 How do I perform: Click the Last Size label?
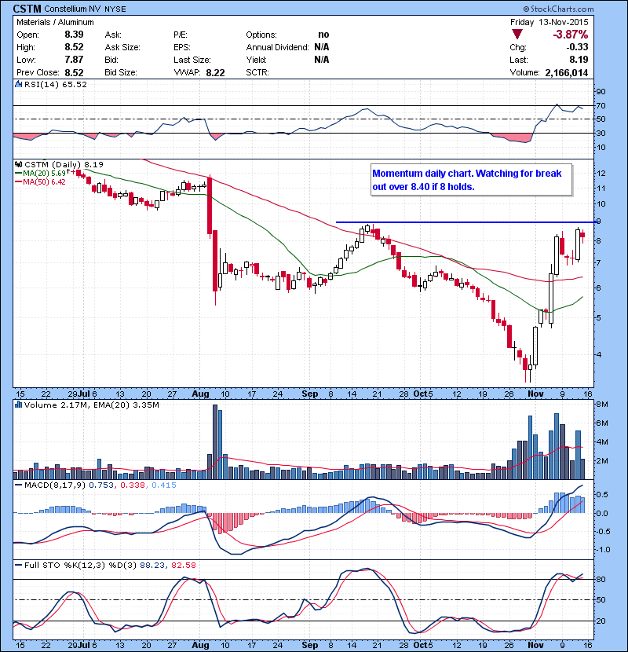[x=192, y=60]
